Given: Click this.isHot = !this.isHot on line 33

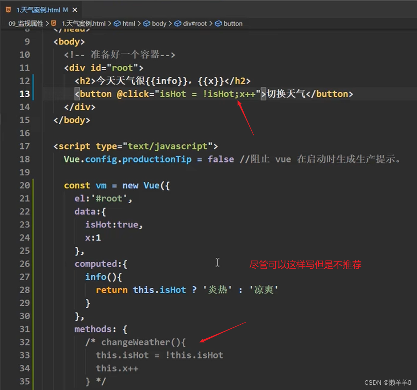Looking at the screenshot, I should tap(159, 355).
